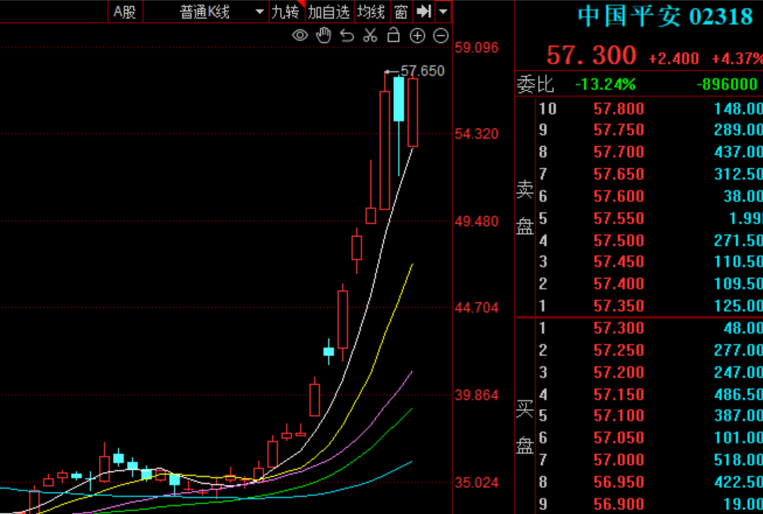This screenshot has width=763, height=514.
Task: Select the sell level 10 price 57.800
Action: pos(618,109)
